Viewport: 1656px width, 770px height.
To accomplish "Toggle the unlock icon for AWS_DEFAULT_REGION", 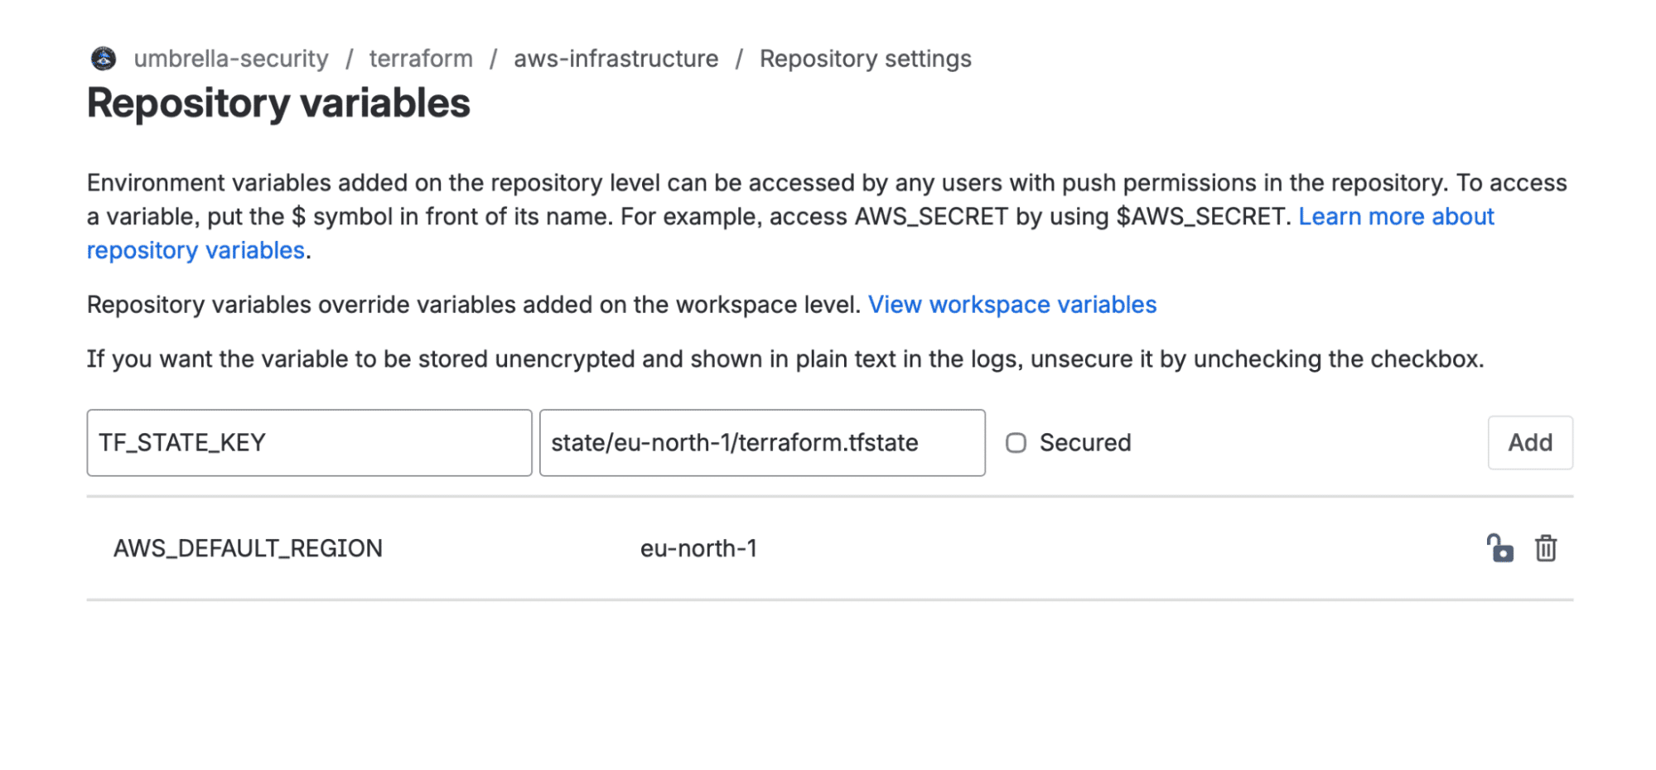I will click(x=1499, y=548).
